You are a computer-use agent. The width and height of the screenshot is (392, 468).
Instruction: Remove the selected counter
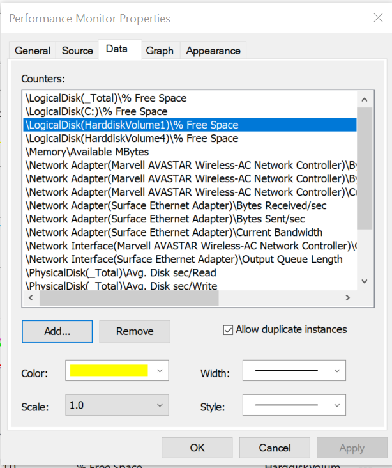tap(135, 331)
